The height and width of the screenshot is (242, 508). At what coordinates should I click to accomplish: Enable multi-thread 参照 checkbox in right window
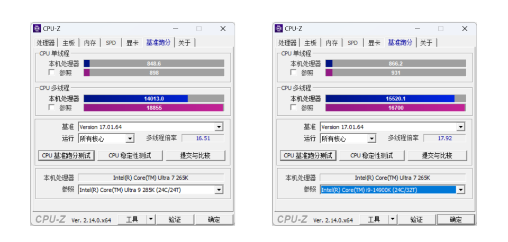click(293, 107)
